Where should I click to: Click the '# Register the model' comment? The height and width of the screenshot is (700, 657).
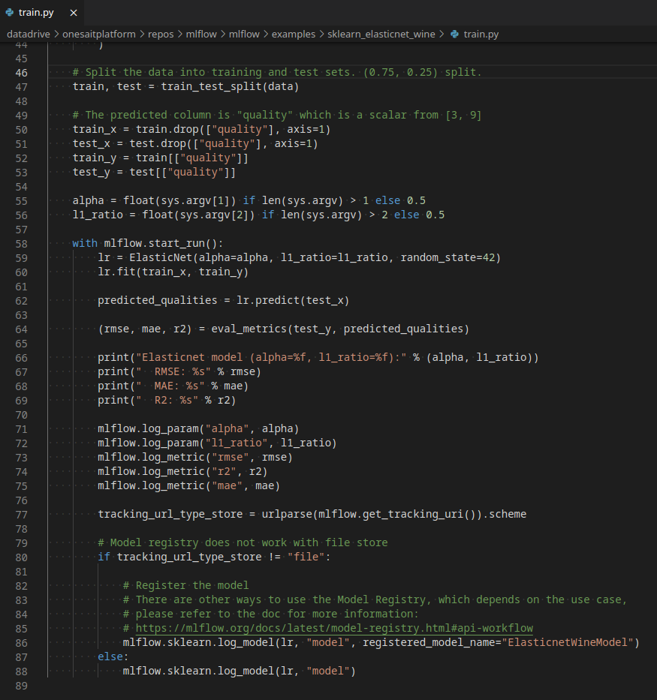point(185,586)
